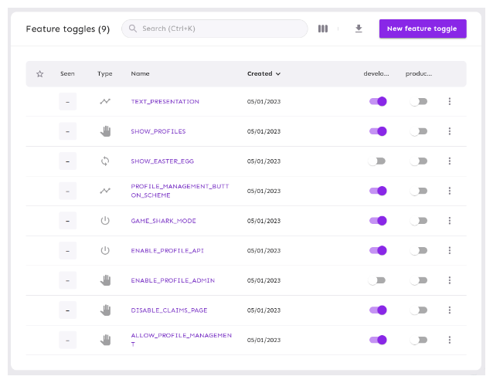Enable DISABLE_CLAIMS_PAGE in production

[x=419, y=310]
